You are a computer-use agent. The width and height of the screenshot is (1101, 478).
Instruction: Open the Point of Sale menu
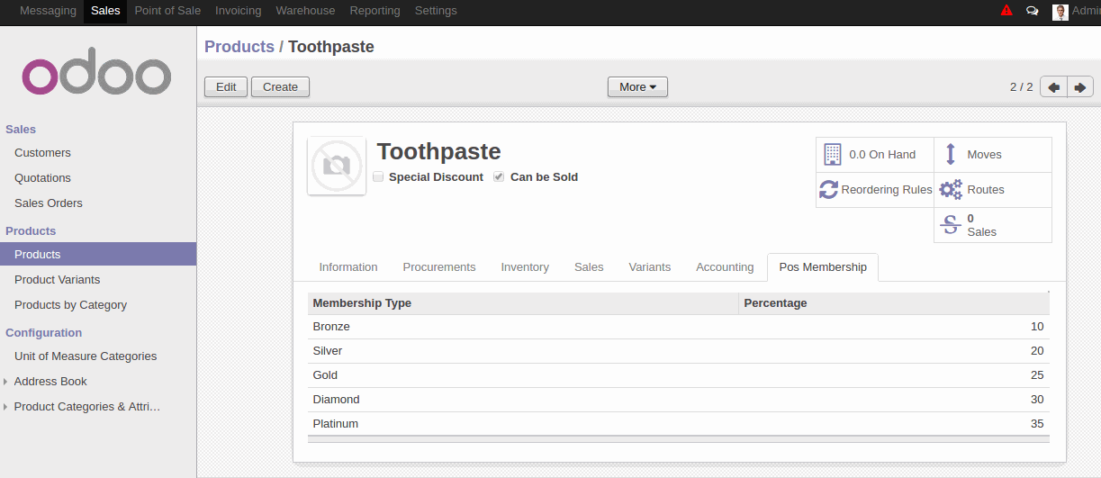click(x=167, y=11)
